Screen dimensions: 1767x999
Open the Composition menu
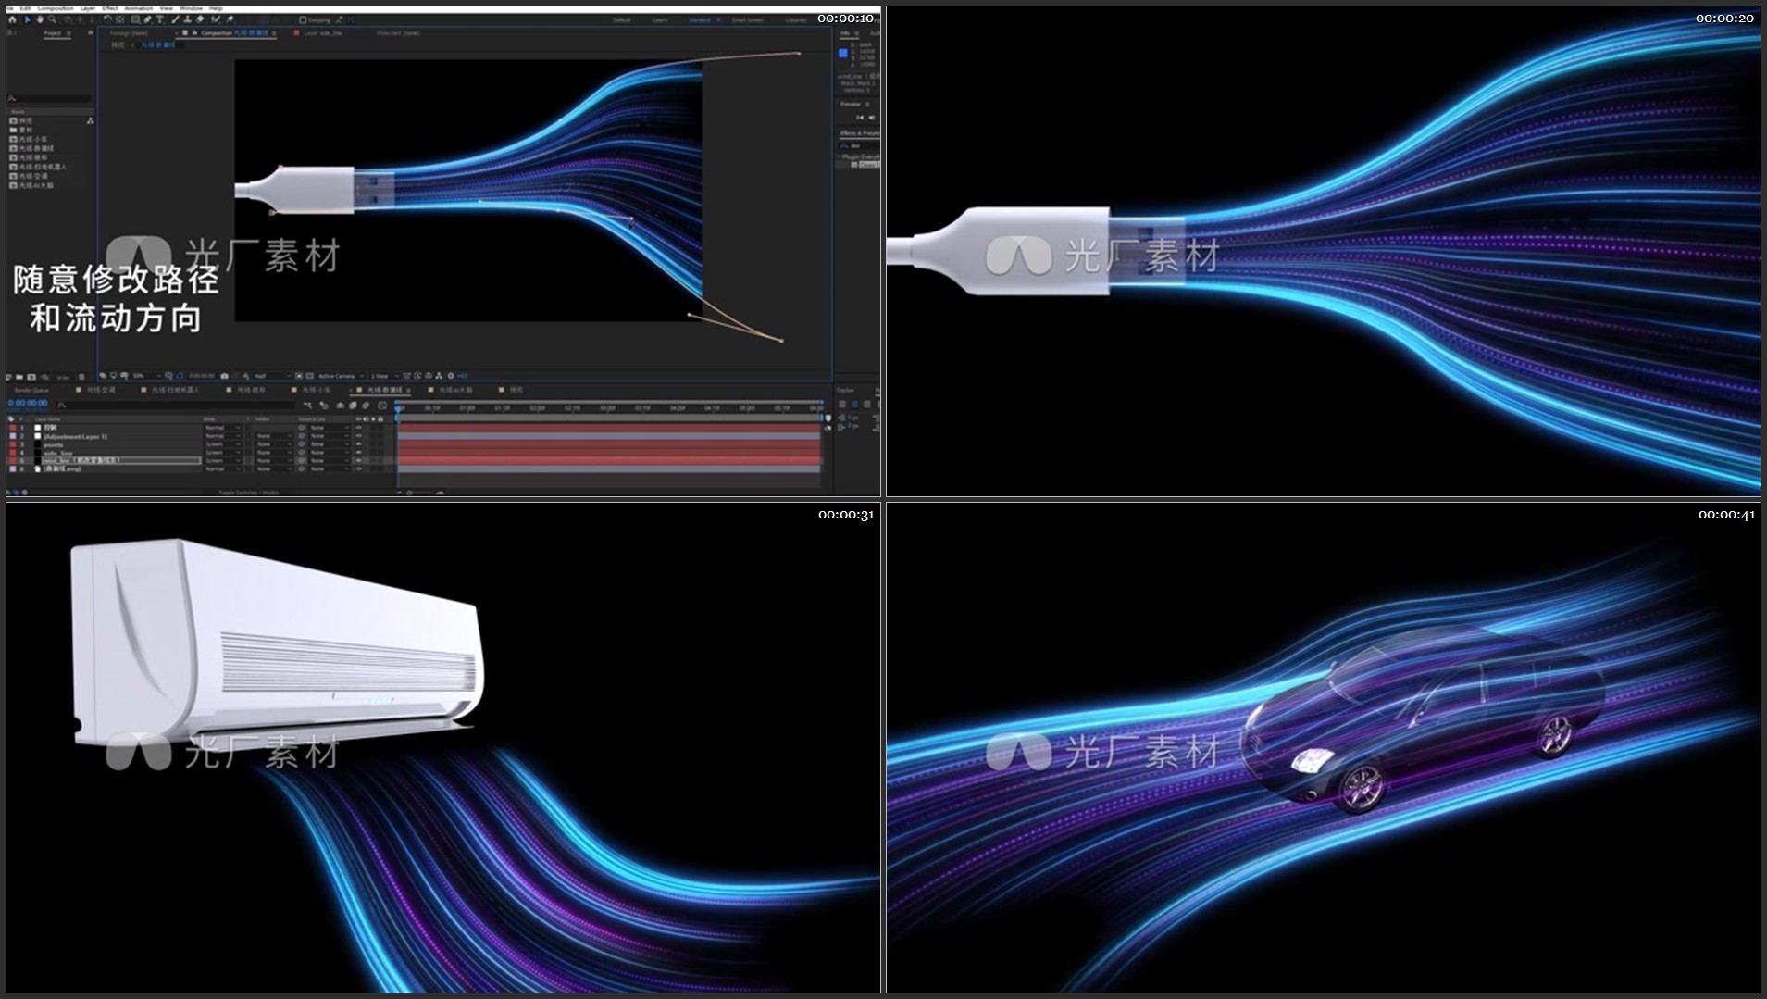(x=55, y=8)
